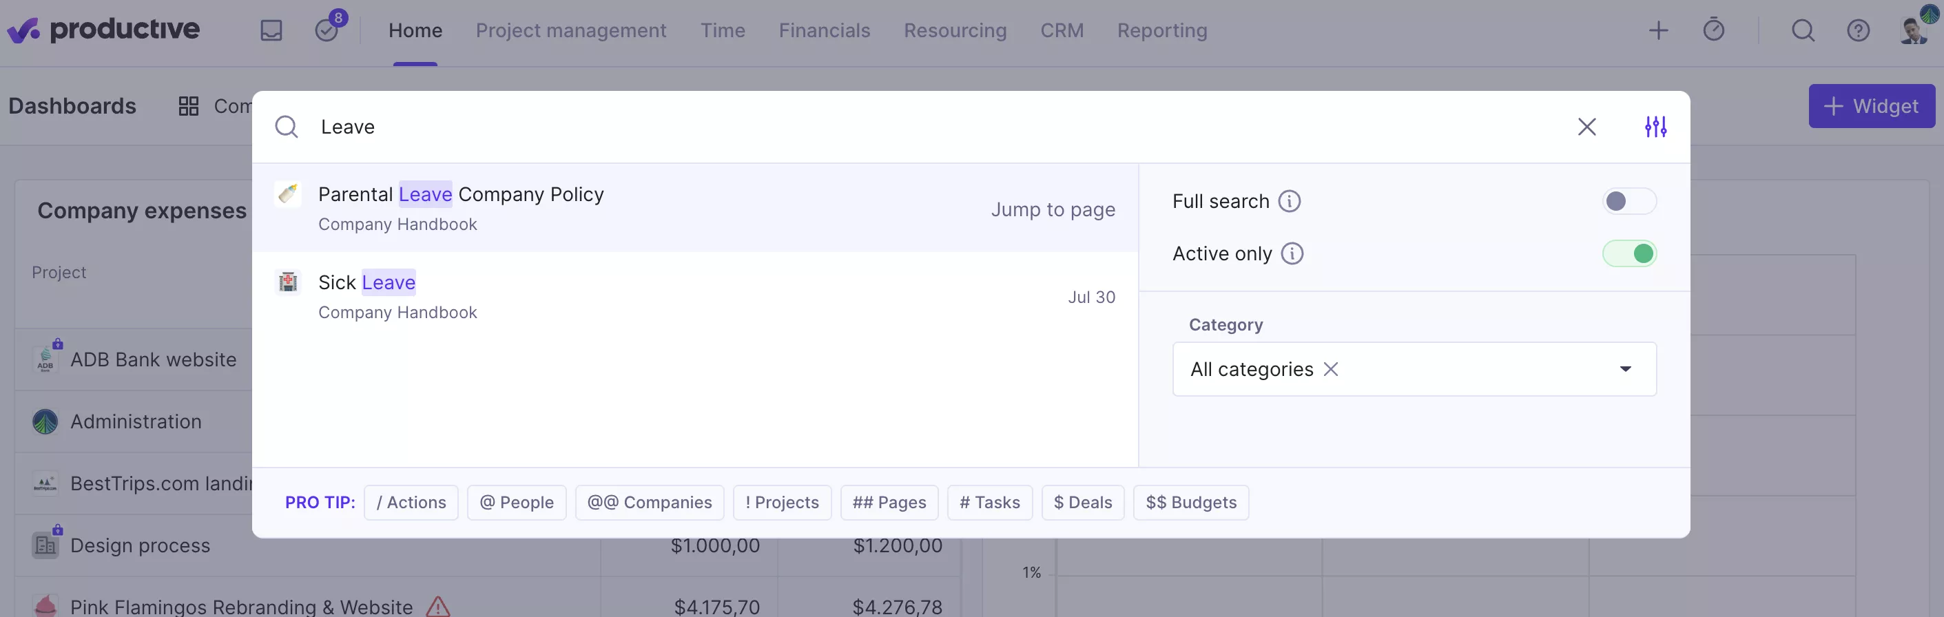Select the $$ Budgets pro tip chip
The image size is (1944, 617).
pos(1190,503)
